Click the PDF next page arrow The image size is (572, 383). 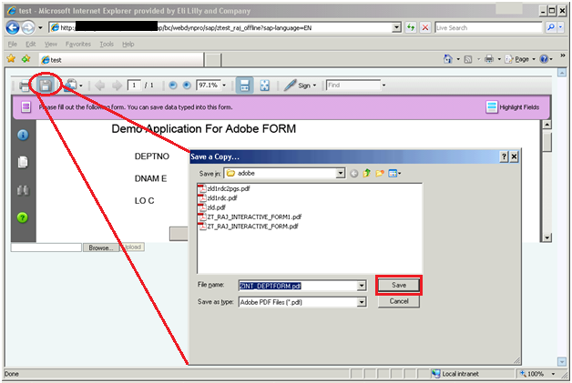tap(117, 86)
